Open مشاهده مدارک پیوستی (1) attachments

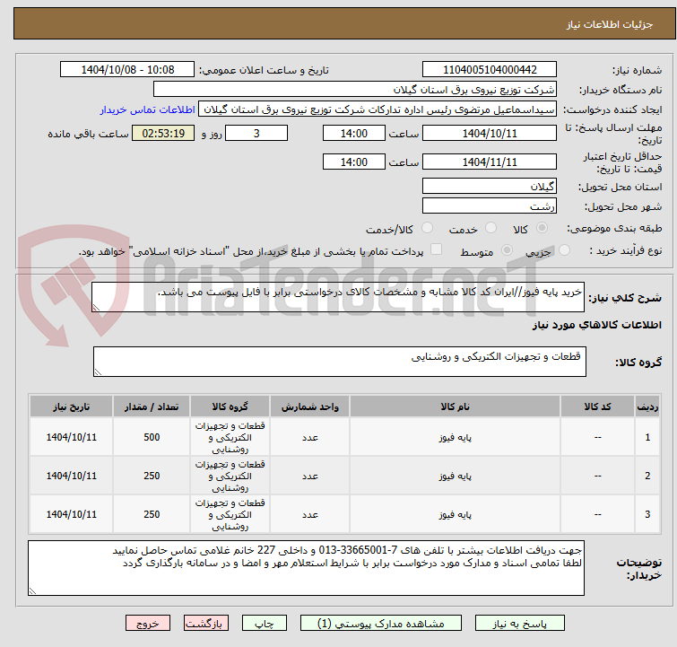[x=381, y=624]
